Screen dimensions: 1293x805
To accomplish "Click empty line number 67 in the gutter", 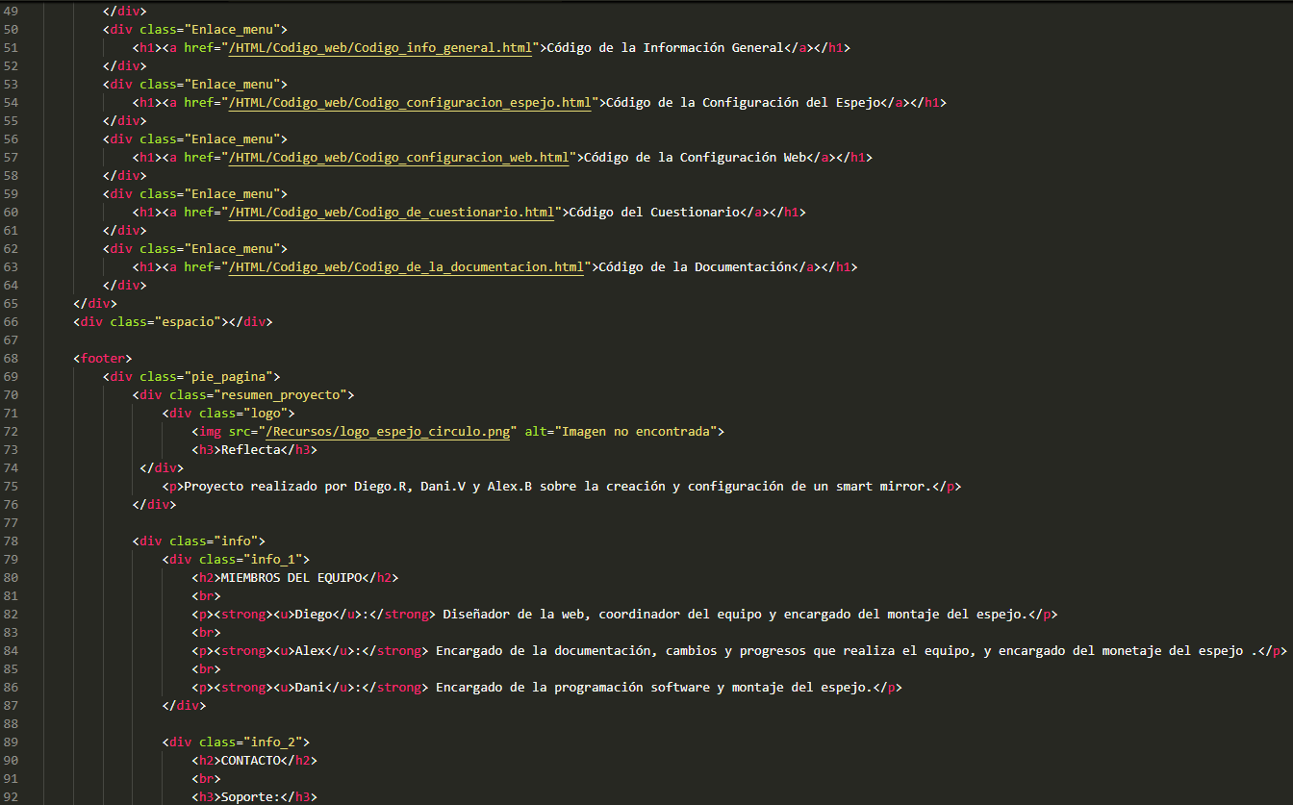I will [x=11, y=340].
